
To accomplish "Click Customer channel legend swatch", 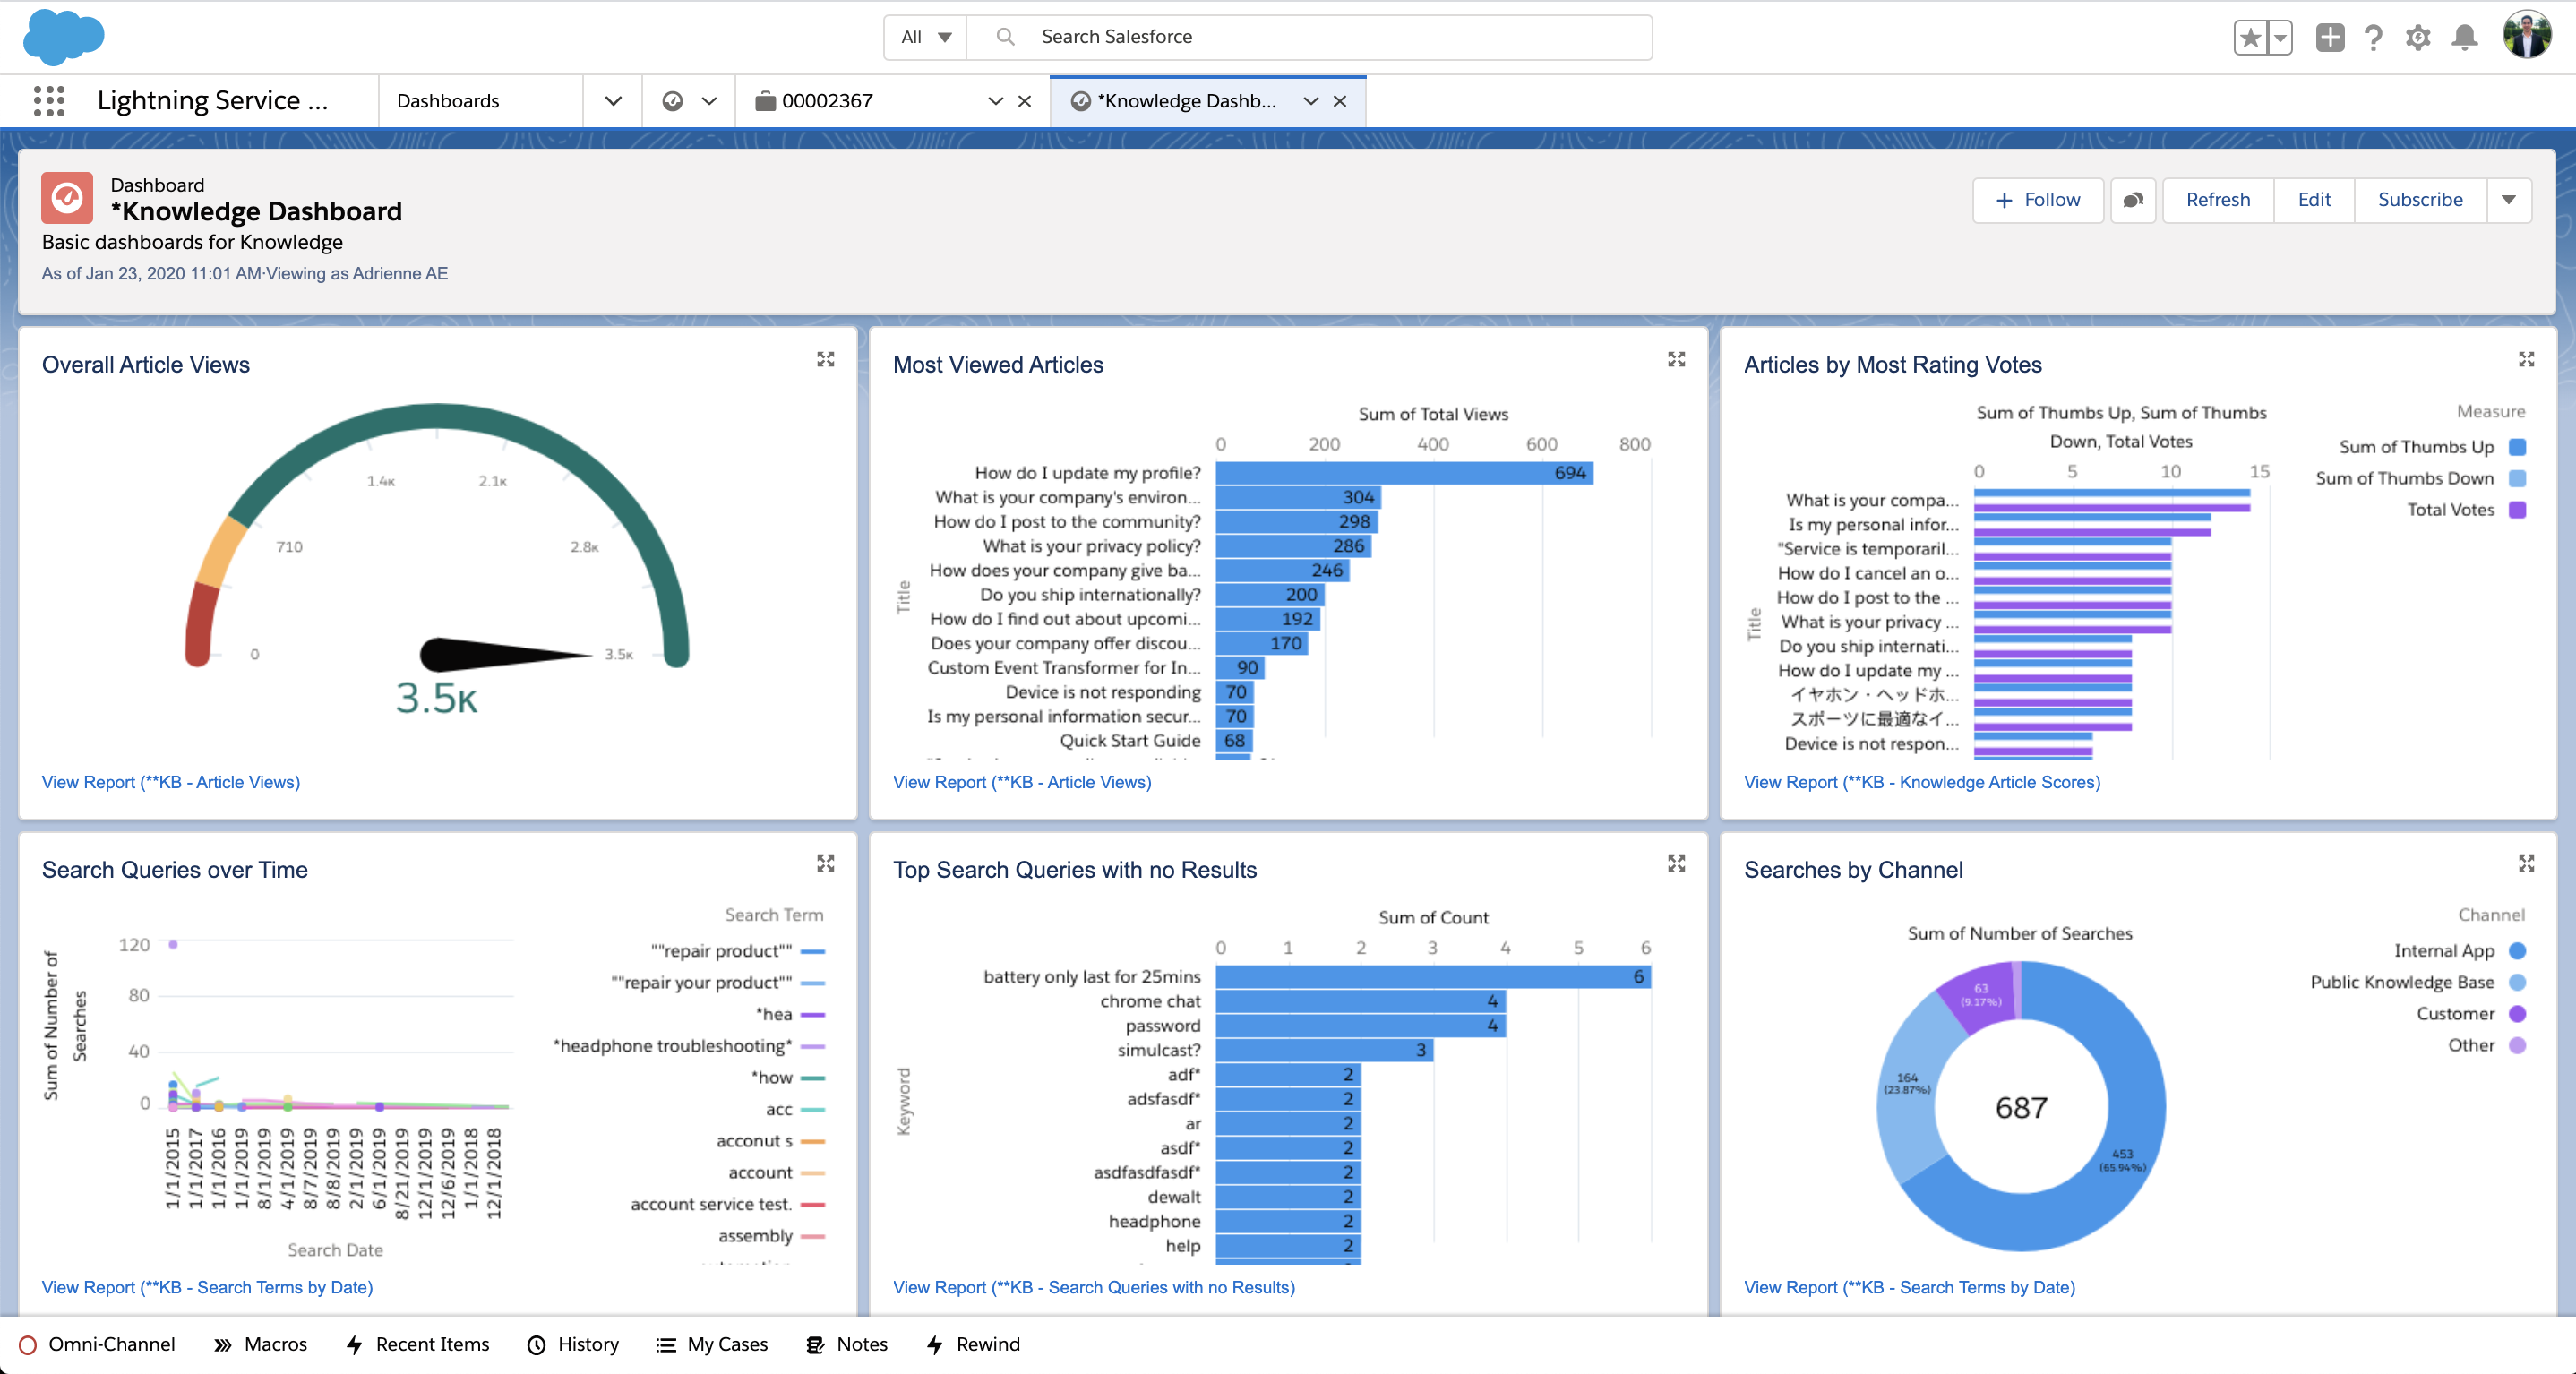I will point(2518,1014).
